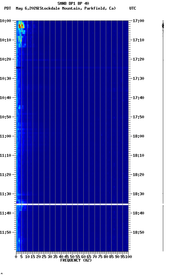Click the '25' frequency axis label
The width and height of the screenshot is (177, 277).
coord(44,257)
